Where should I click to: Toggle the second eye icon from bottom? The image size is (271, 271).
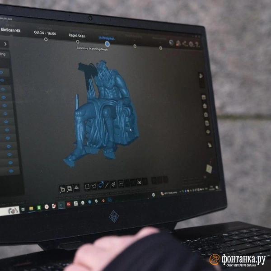(10, 163)
